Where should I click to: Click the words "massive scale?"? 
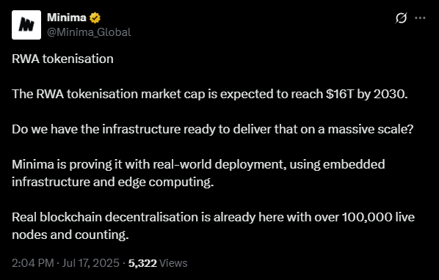371,130
